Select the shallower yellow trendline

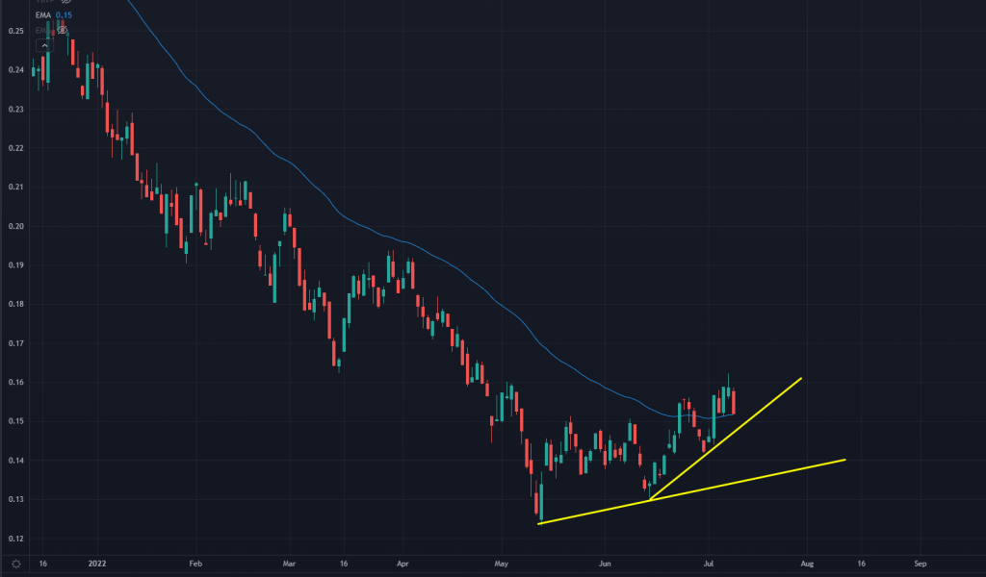pos(691,491)
